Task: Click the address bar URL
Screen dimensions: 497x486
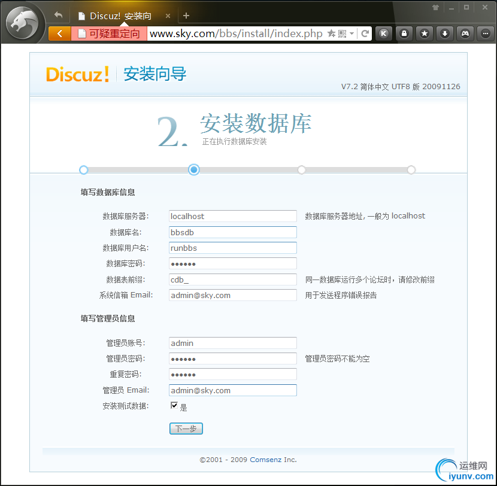Action: pos(236,34)
